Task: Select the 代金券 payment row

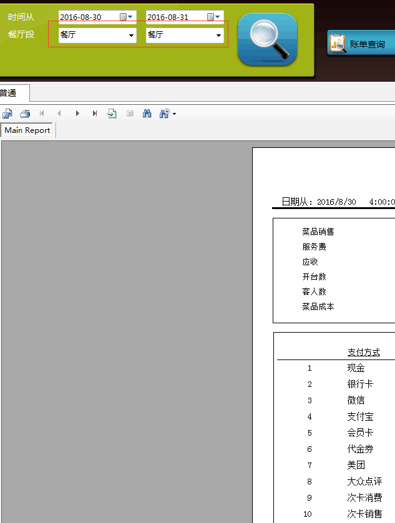Action: coord(360,449)
